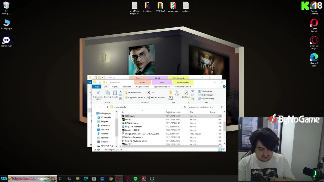
Task: Select LogMeIn Hamachi in file list
Action: coord(172,127)
